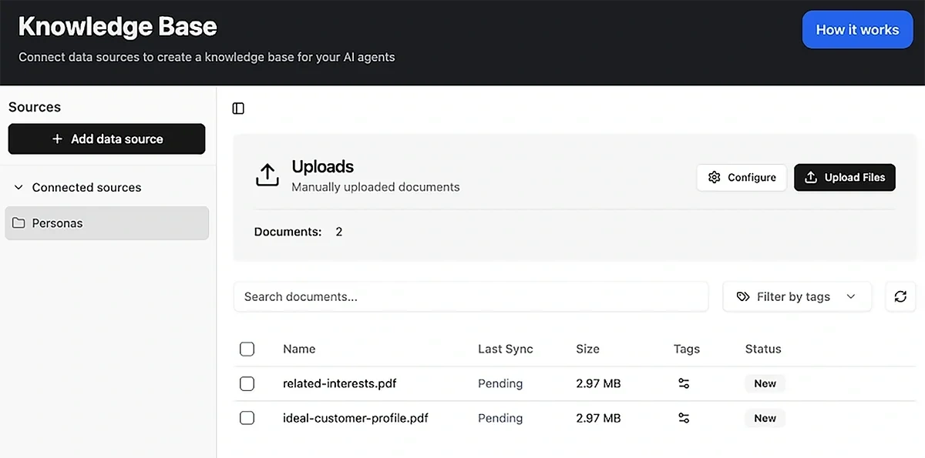This screenshot has height=458, width=925.
Task: Toggle the sidebar panel icon
Action: coord(238,109)
